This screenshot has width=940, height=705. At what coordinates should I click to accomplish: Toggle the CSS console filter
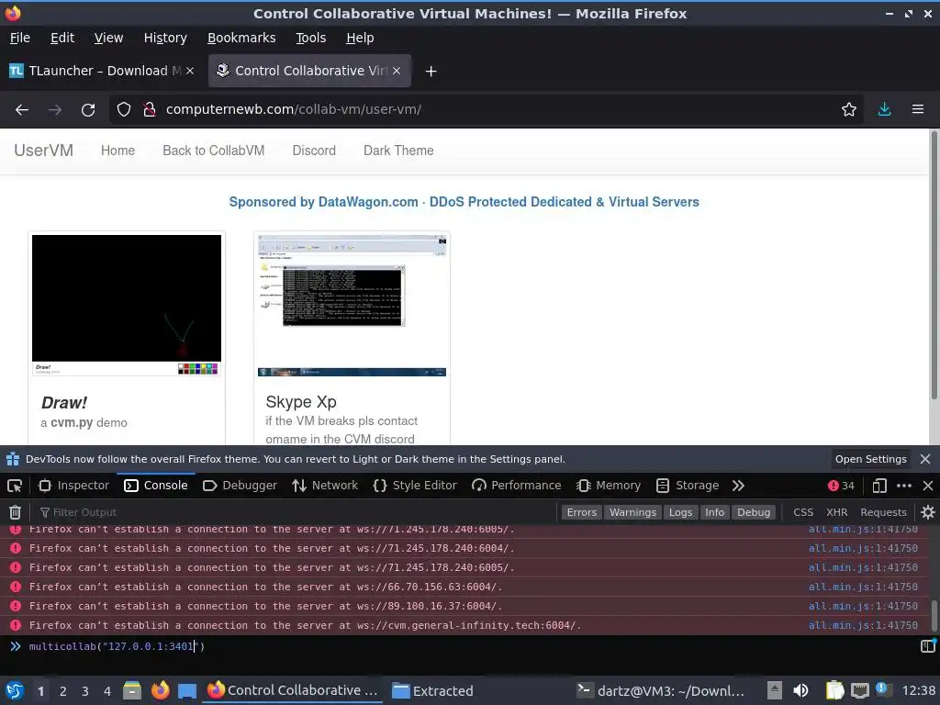803,512
